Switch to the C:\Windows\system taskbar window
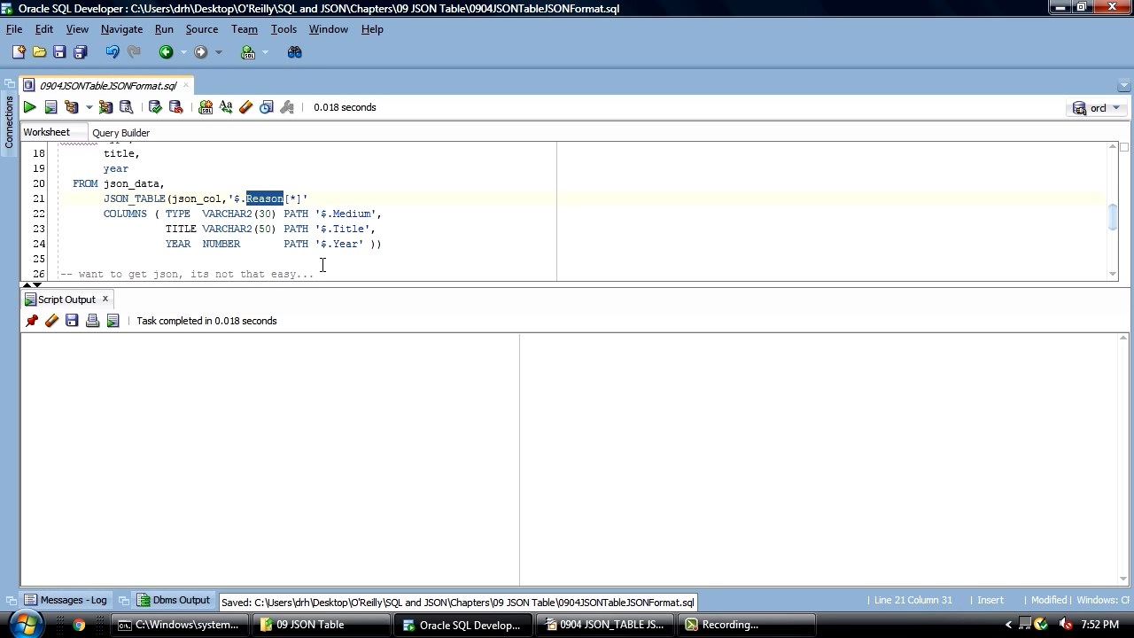The height and width of the screenshot is (638, 1134). [x=178, y=625]
